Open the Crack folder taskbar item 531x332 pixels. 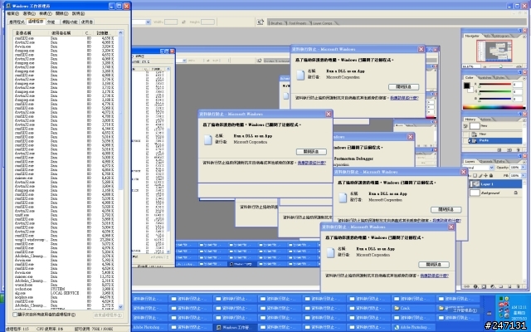413,308
